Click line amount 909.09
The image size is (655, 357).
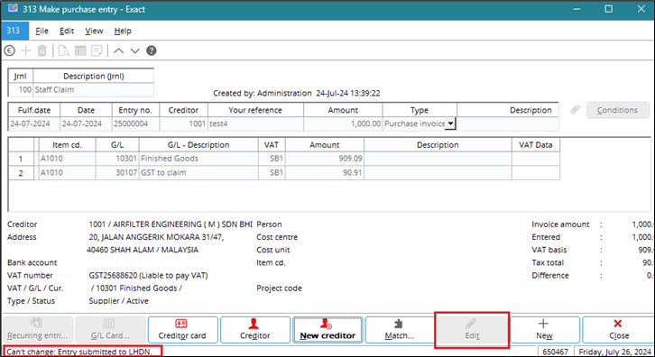click(x=324, y=159)
